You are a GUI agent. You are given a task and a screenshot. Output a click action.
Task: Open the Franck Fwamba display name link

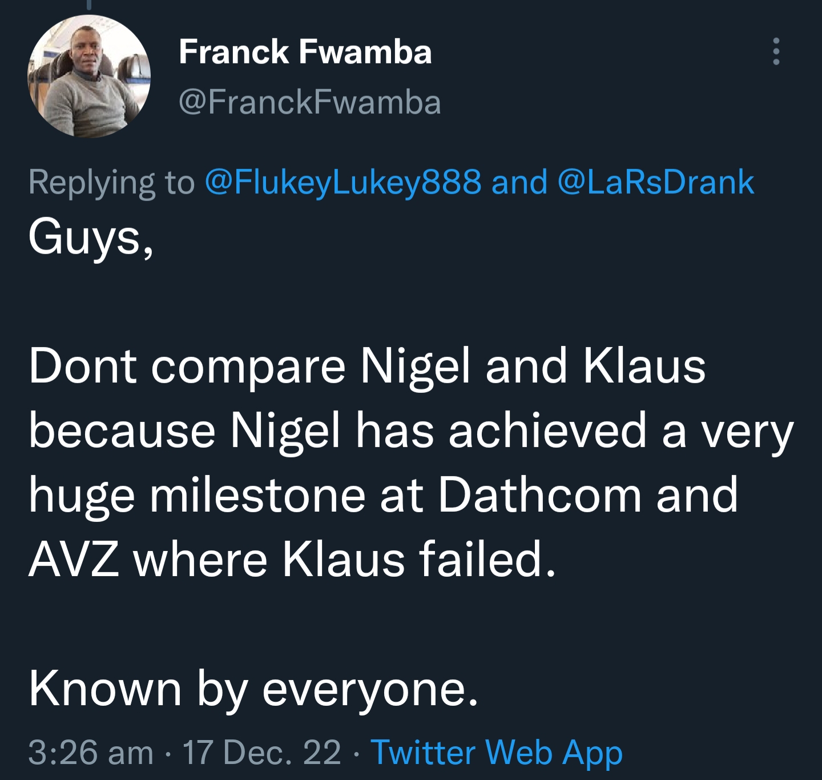305,52
